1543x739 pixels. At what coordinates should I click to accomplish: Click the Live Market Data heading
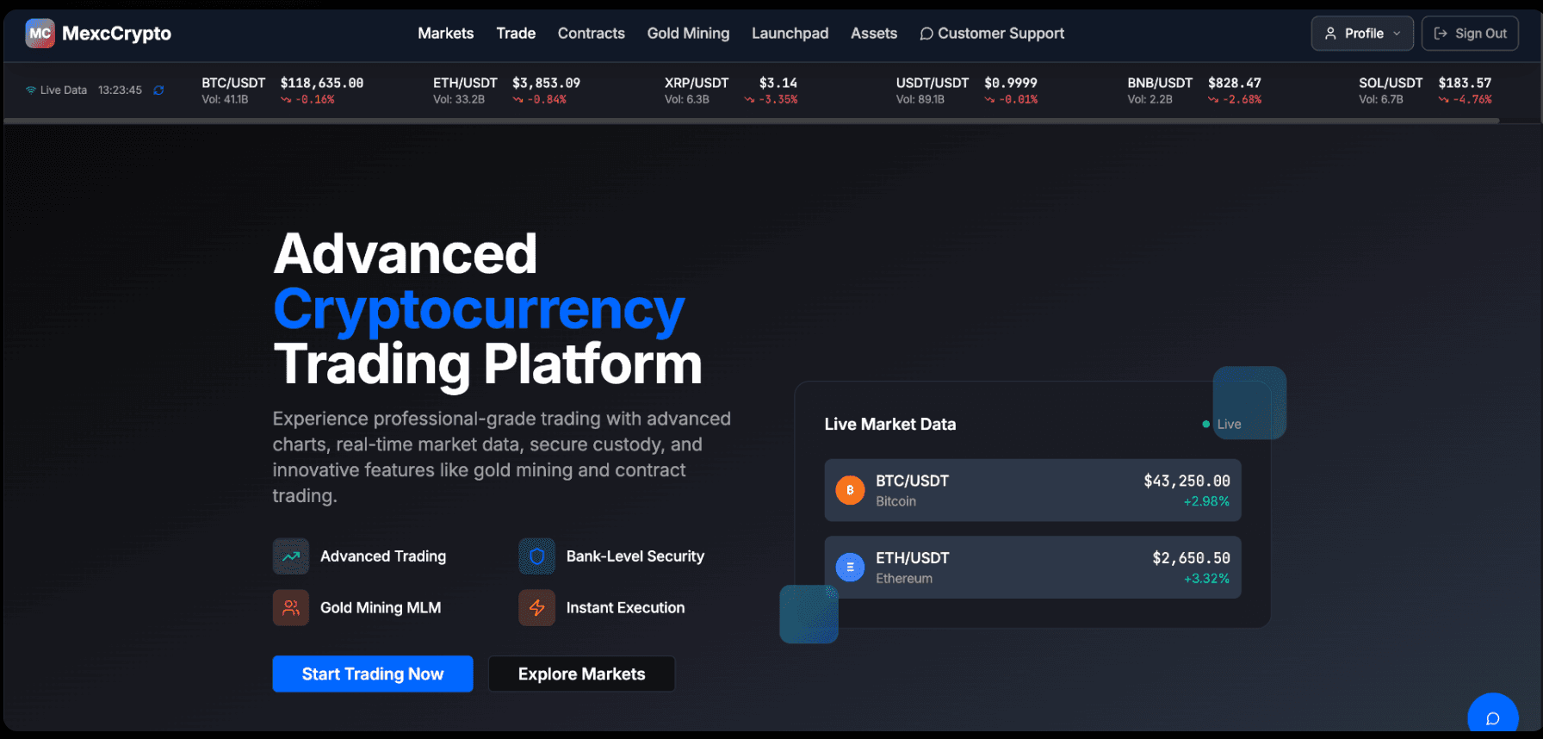890,424
